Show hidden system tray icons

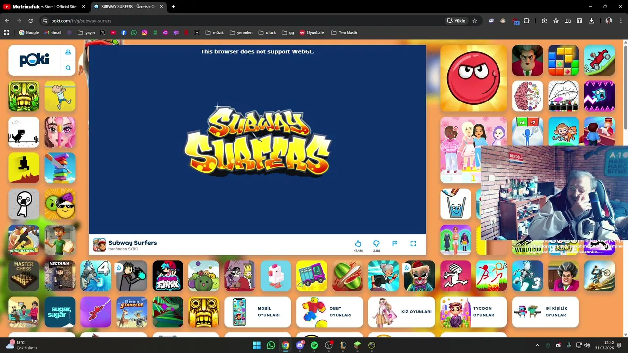tap(537, 345)
